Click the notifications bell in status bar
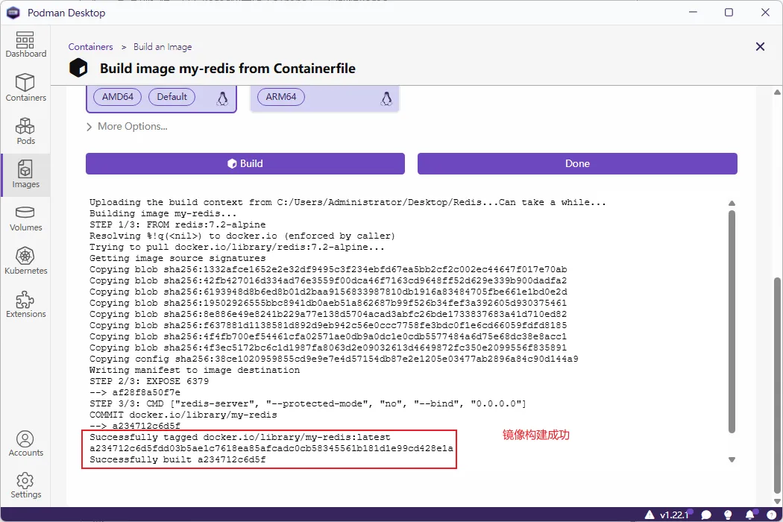This screenshot has width=783, height=522. click(749, 515)
